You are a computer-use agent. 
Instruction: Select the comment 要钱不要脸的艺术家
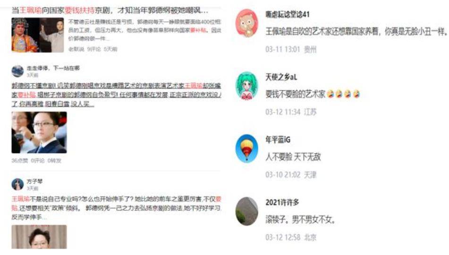296,94
